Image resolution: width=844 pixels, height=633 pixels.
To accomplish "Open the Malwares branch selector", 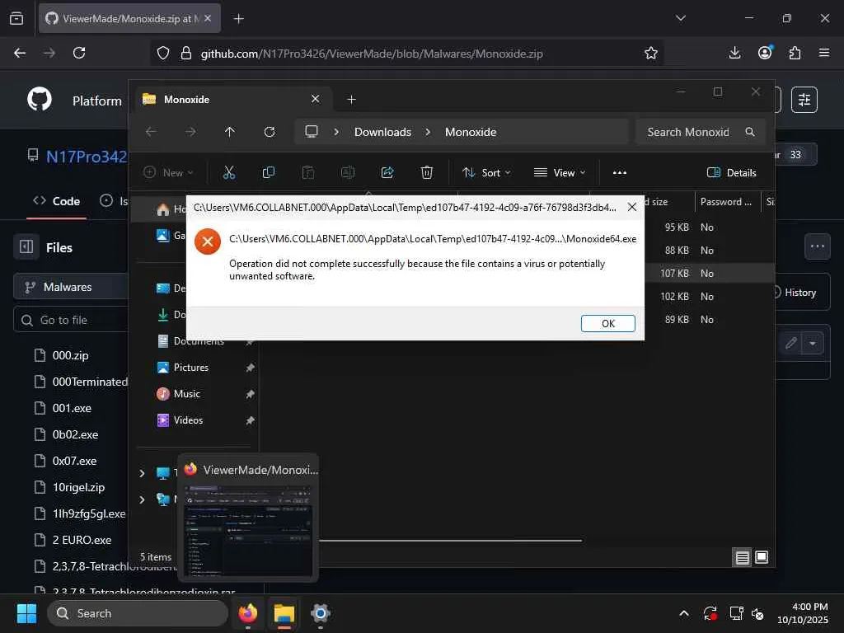I will click(70, 287).
